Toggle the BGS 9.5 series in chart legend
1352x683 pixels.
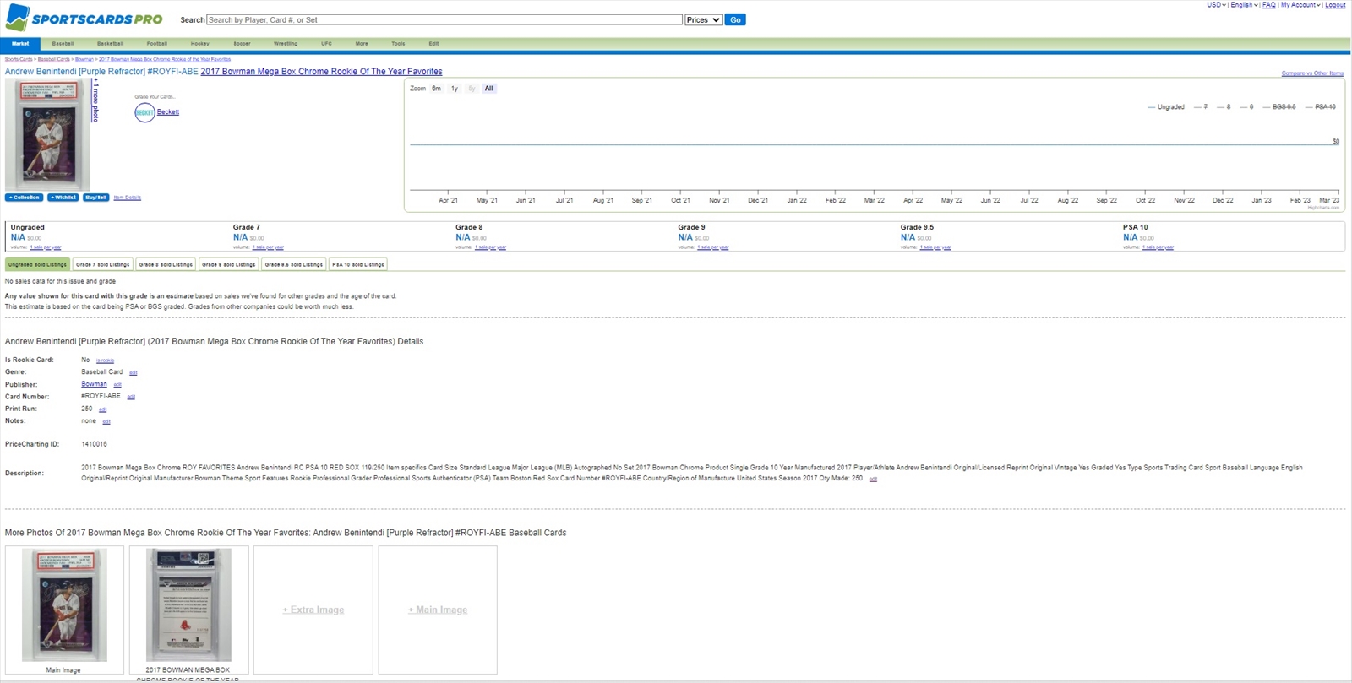[x=1279, y=107]
